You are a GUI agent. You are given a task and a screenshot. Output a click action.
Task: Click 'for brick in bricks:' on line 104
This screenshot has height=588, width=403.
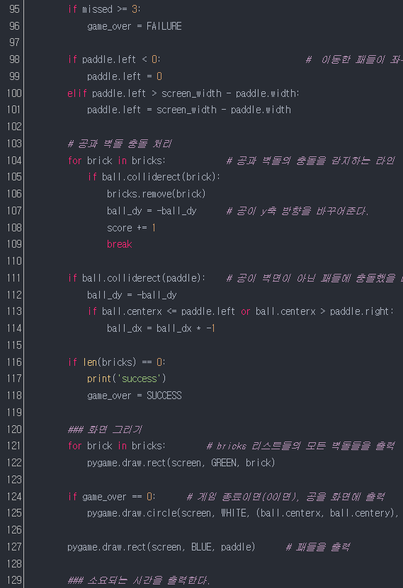(x=117, y=161)
